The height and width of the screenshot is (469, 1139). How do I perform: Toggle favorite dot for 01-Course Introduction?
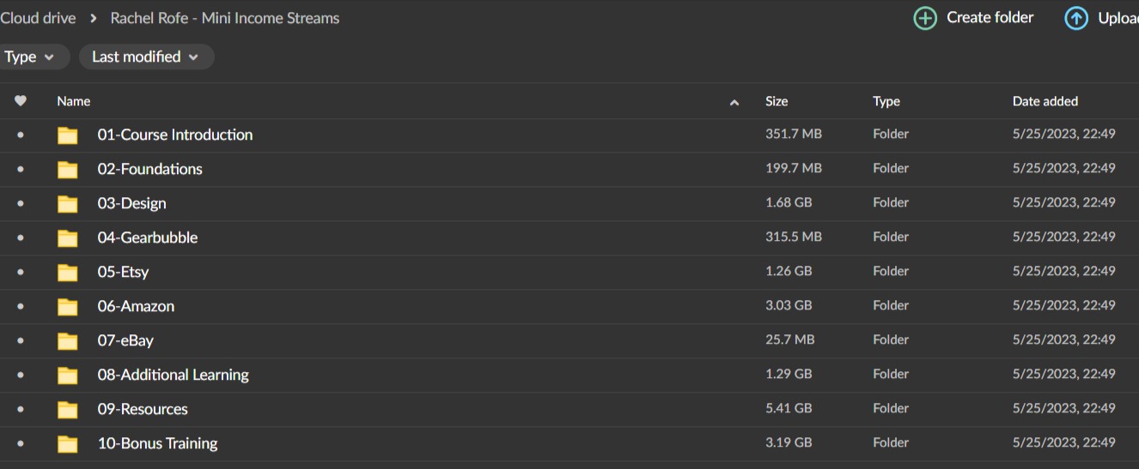(21, 135)
